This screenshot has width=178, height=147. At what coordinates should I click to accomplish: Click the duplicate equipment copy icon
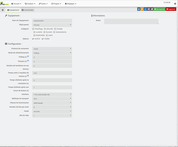[152, 9]
